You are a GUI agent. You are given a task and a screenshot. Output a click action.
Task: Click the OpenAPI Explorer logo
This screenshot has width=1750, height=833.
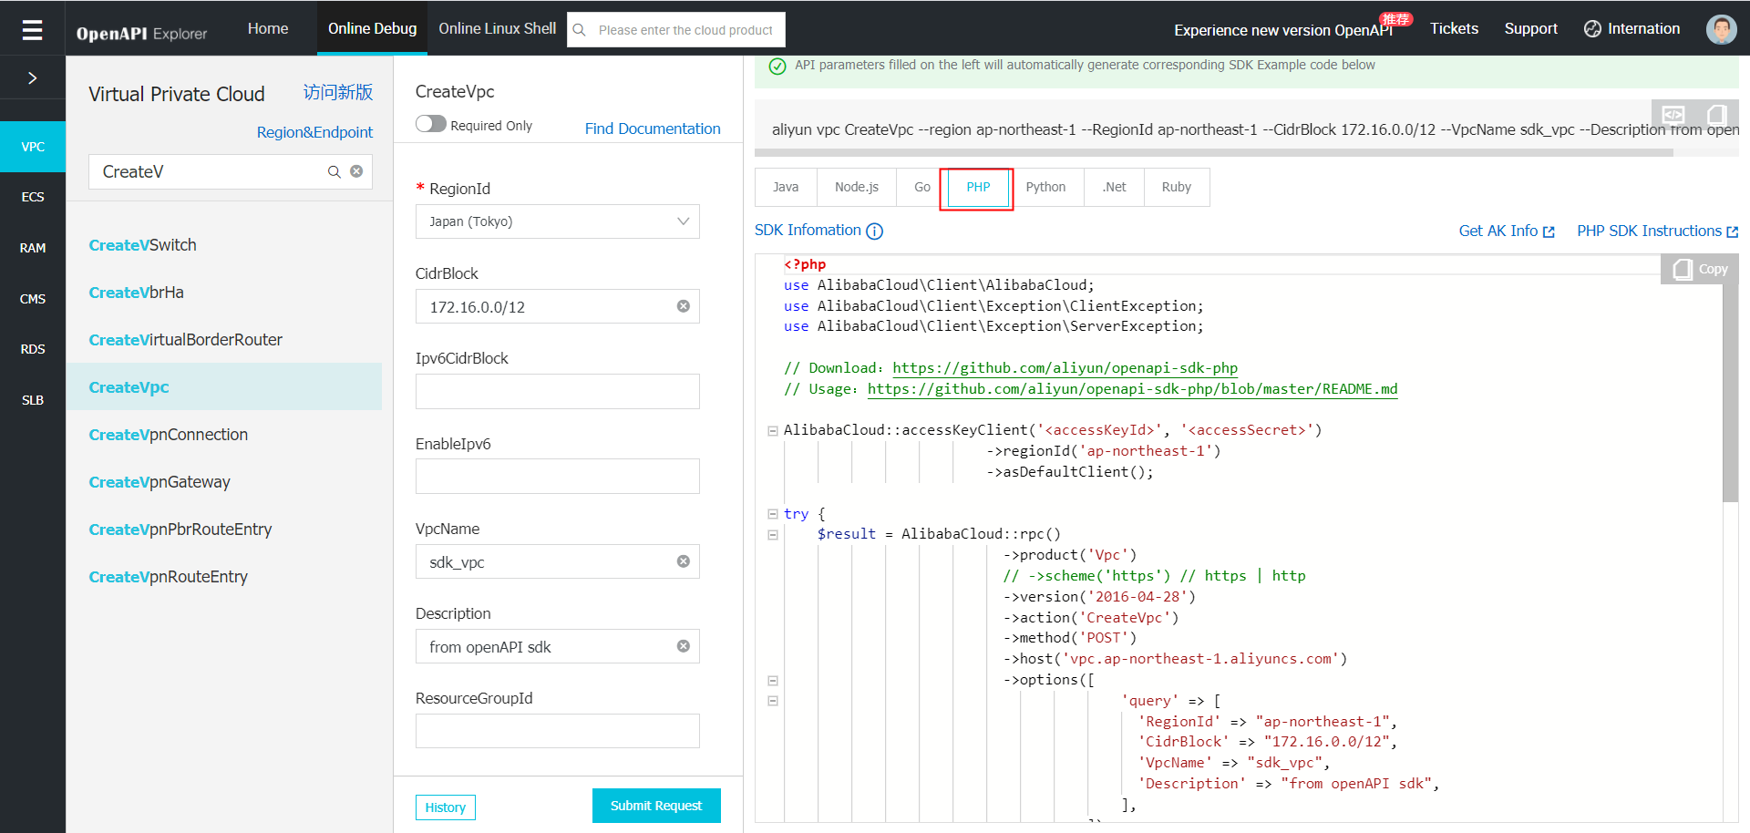[141, 34]
